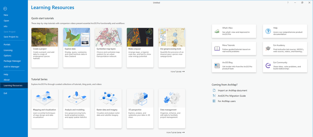Follow the More Tutorial Series arrow link
The image size is (313, 137).
pos(175,132)
